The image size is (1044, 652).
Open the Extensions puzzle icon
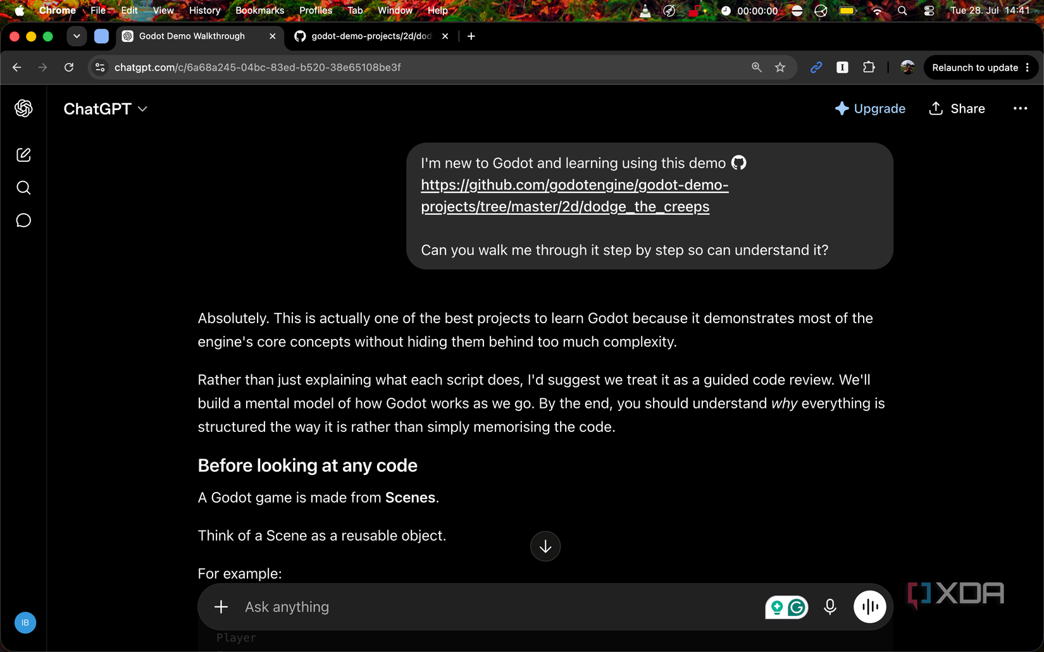tap(869, 67)
